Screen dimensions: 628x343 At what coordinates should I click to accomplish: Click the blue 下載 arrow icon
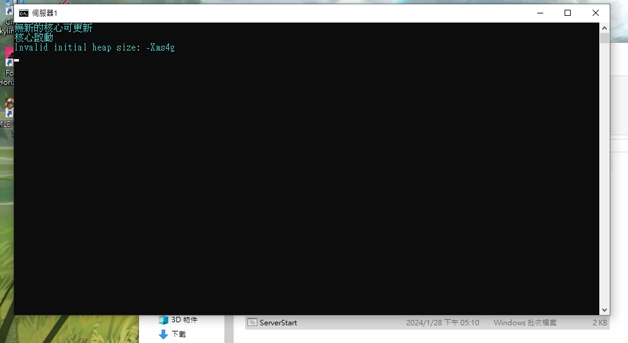click(163, 334)
